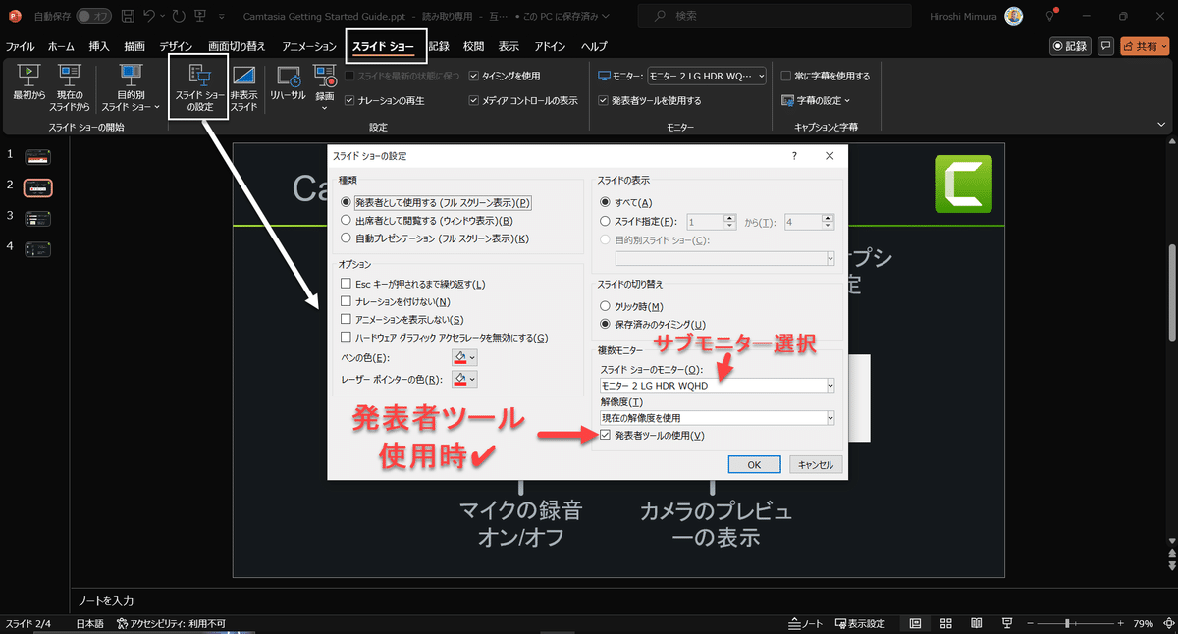Select slide 4 thumbnail
Screen dimensions: 1178x634
coord(38,249)
